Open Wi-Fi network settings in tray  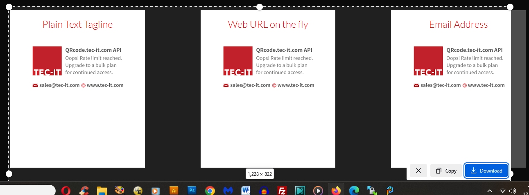coord(502,191)
